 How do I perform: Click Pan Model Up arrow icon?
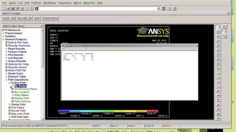click(x=218, y=100)
